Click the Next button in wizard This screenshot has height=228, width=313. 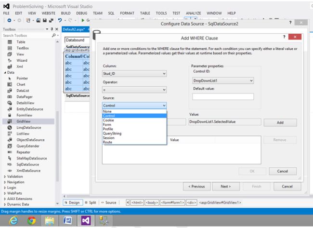pos(226,186)
